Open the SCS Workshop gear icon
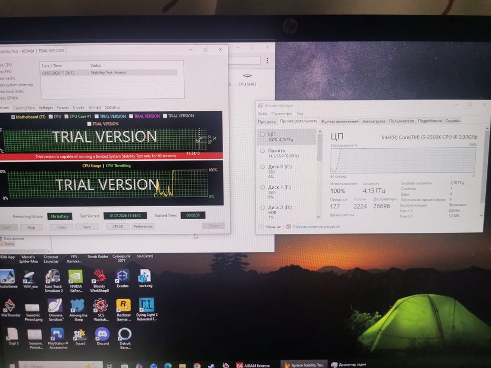This screenshot has height=368, width=491. point(101,310)
